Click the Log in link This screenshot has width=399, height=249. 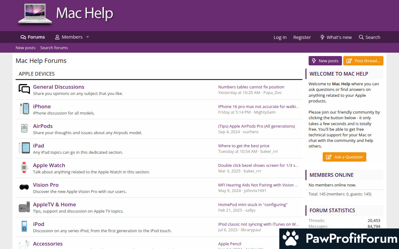(280, 37)
